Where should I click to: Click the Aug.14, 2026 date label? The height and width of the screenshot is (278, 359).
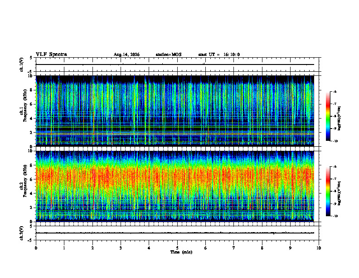(126, 55)
